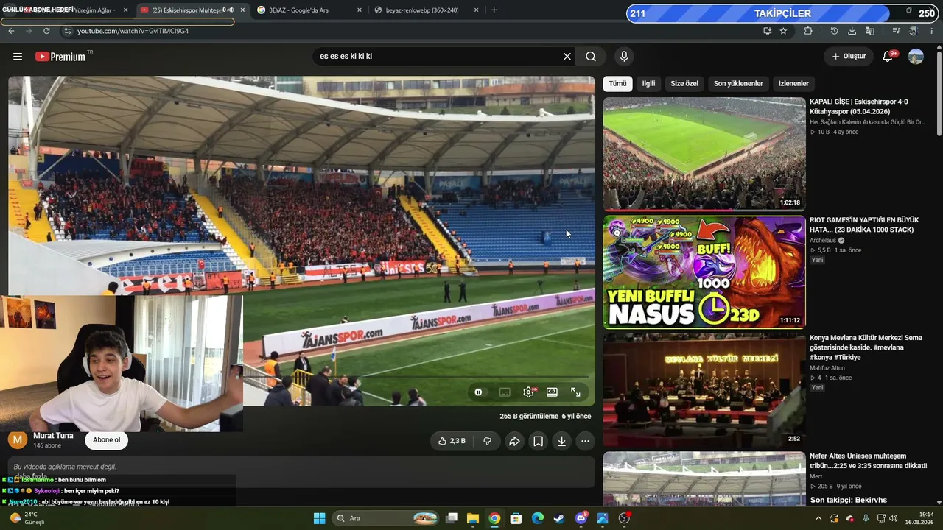Open the browser extensions puzzle icon
Screen dimensions: 943x530
pyautogui.click(x=808, y=31)
